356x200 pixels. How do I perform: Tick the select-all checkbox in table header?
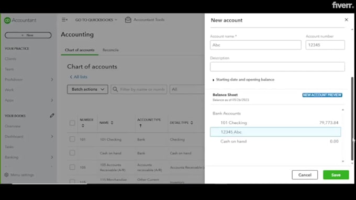pyautogui.click(x=72, y=123)
